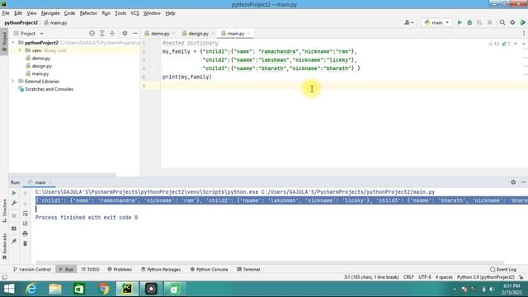Click pythonProject2 breadcrumb in navigation bar
This screenshot has width=528, height=297.
point(21,22)
